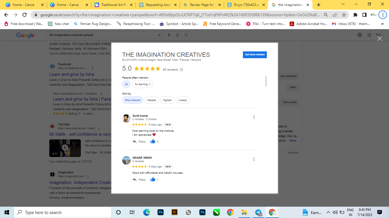Click Add a photo button behind dialog
The height and width of the screenshot is (218, 389).
(290, 102)
